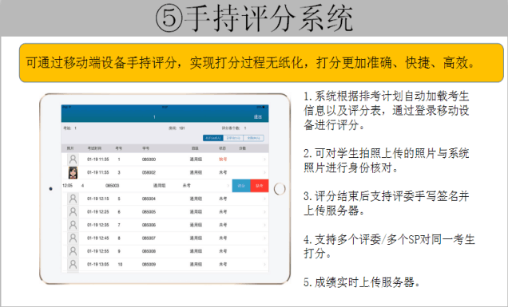Image resolution: width=508 pixels, height=307 pixels.
Task: Select the exam time 01-19 12:15
Action: pyautogui.click(x=97, y=199)
